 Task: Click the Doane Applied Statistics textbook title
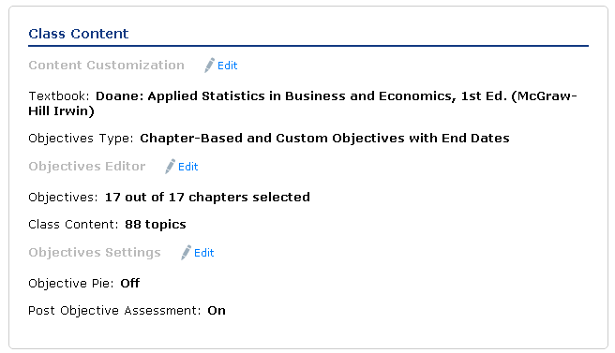(x=303, y=103)
